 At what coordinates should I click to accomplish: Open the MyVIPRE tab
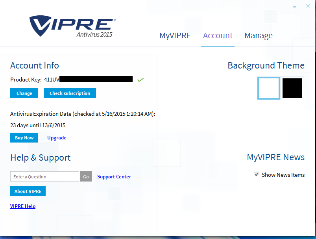coord(175,36)
